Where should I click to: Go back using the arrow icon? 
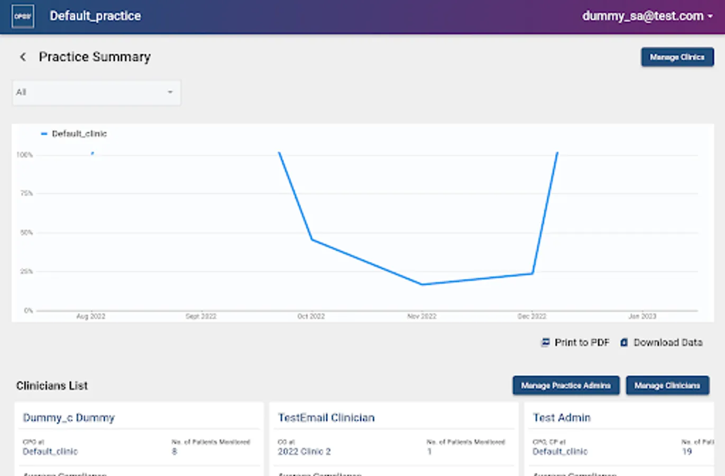click(x=23, y=57)
